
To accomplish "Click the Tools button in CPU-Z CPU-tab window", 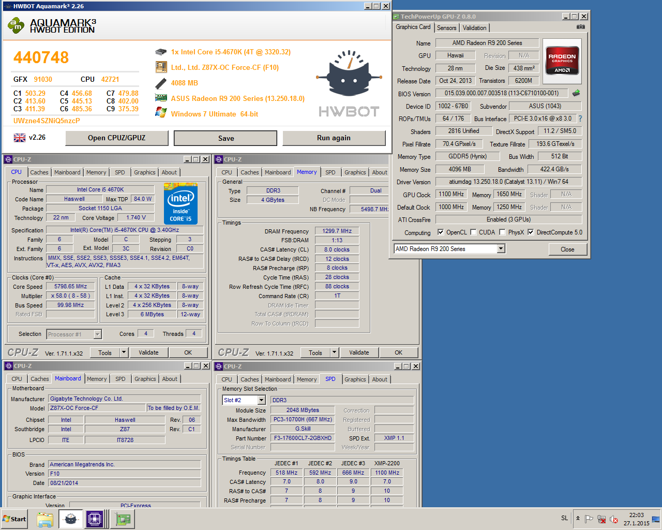I will click(x=105, y=352).
